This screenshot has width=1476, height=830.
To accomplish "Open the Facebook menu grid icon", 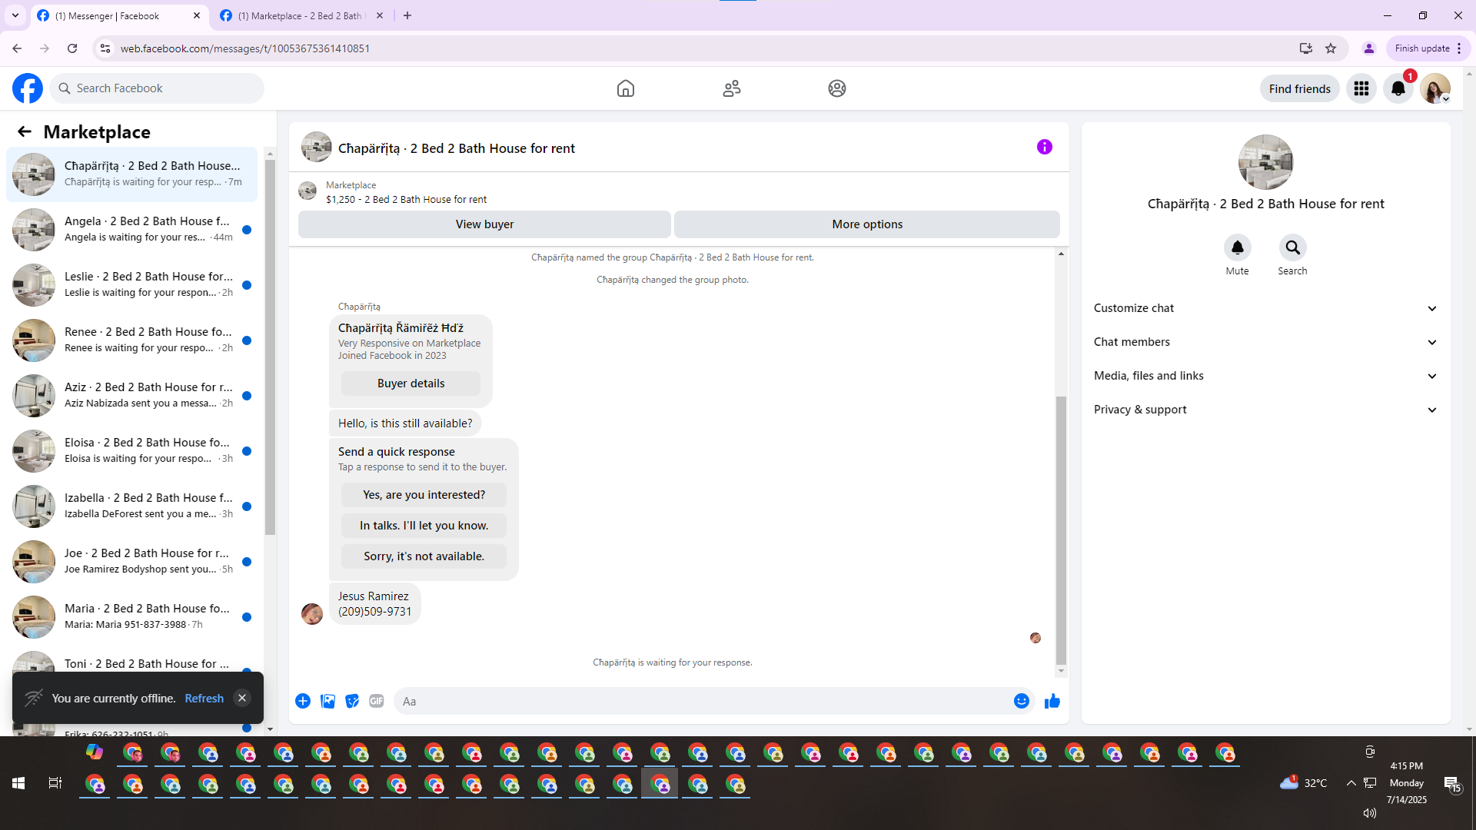I will point(1361,88).
